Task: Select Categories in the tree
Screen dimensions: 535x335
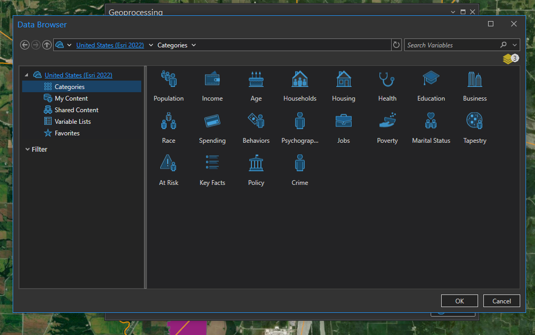Action: pos(82,86)
